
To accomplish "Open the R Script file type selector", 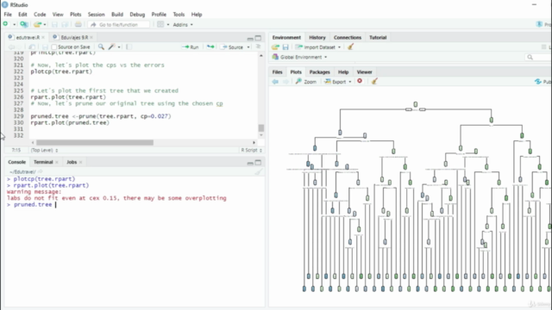I will point(251,150).
